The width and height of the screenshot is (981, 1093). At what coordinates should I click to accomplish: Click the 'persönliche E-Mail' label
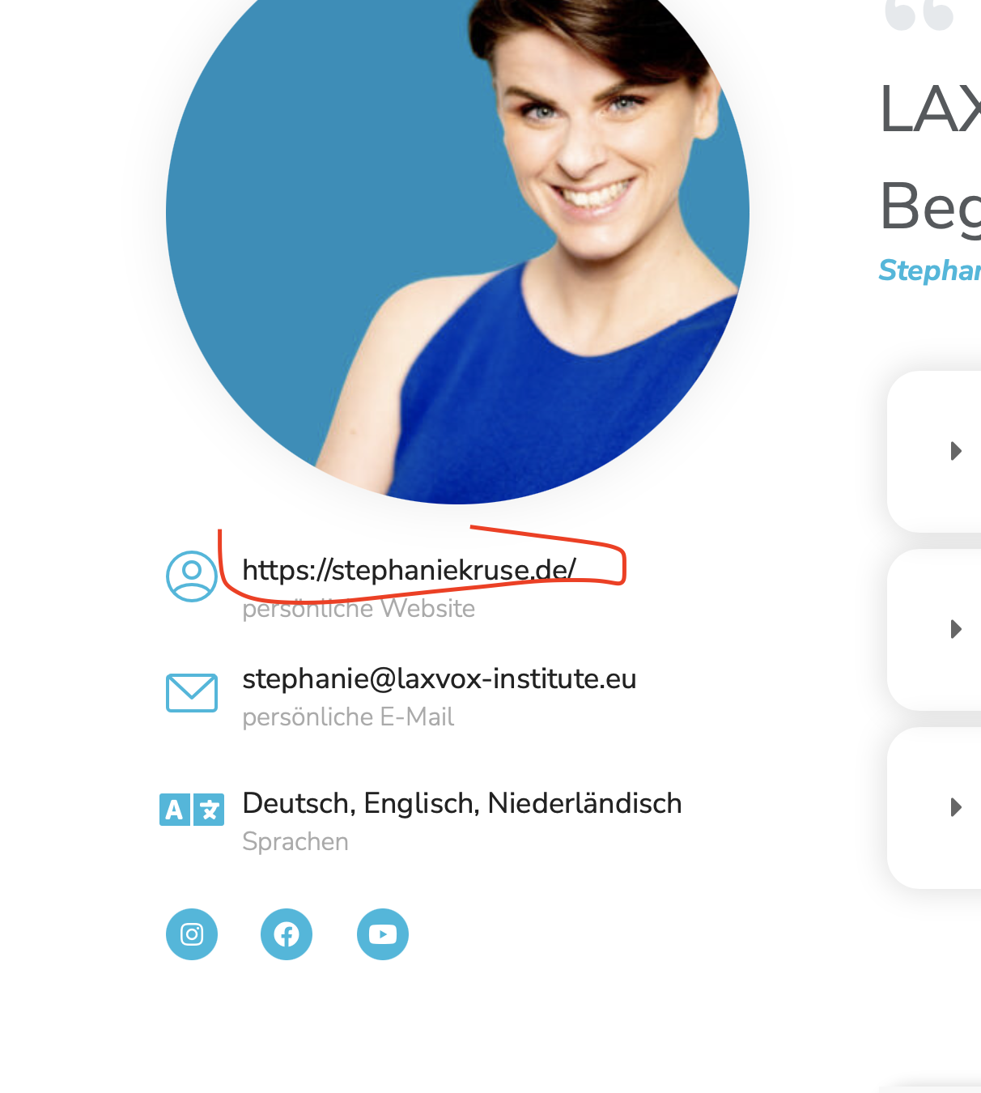coord(348,717)
